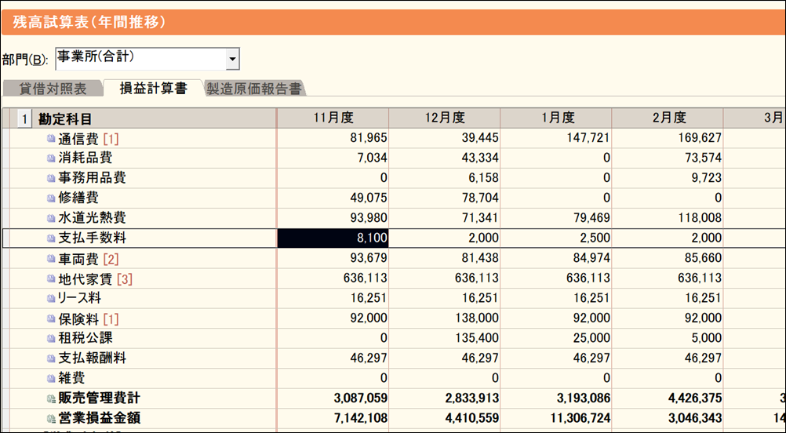This screenshot has height=433, width=786.
Task: Click the icon beside 事務用品費 row
Action: click(51, 178)
